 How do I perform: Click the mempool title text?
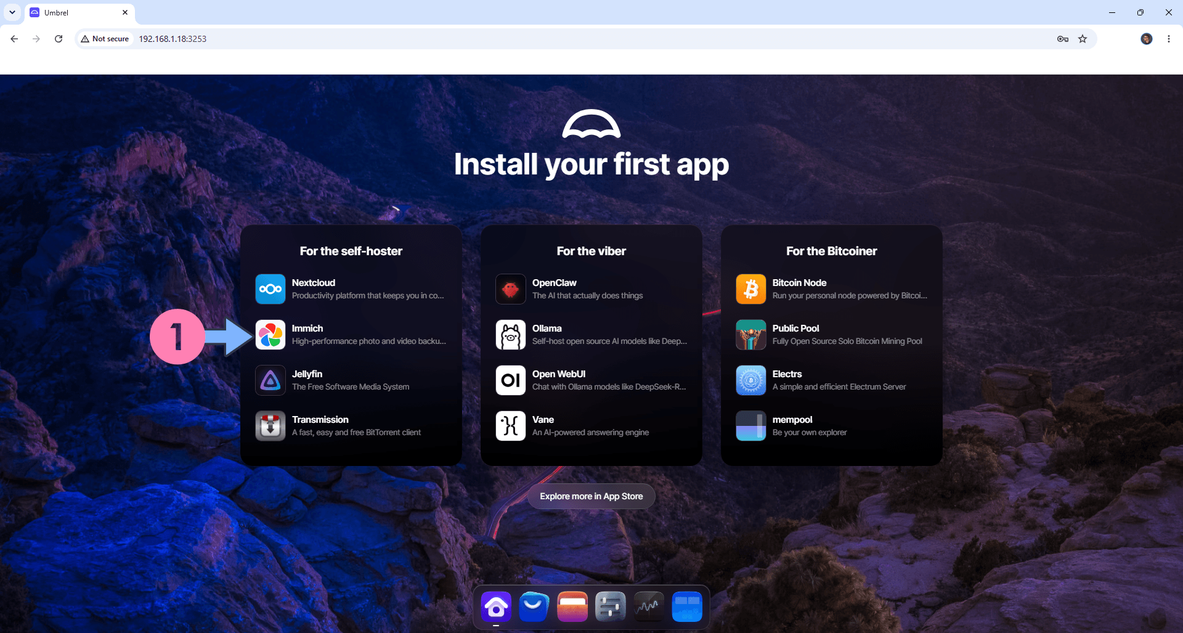click(x=792, y=420)
